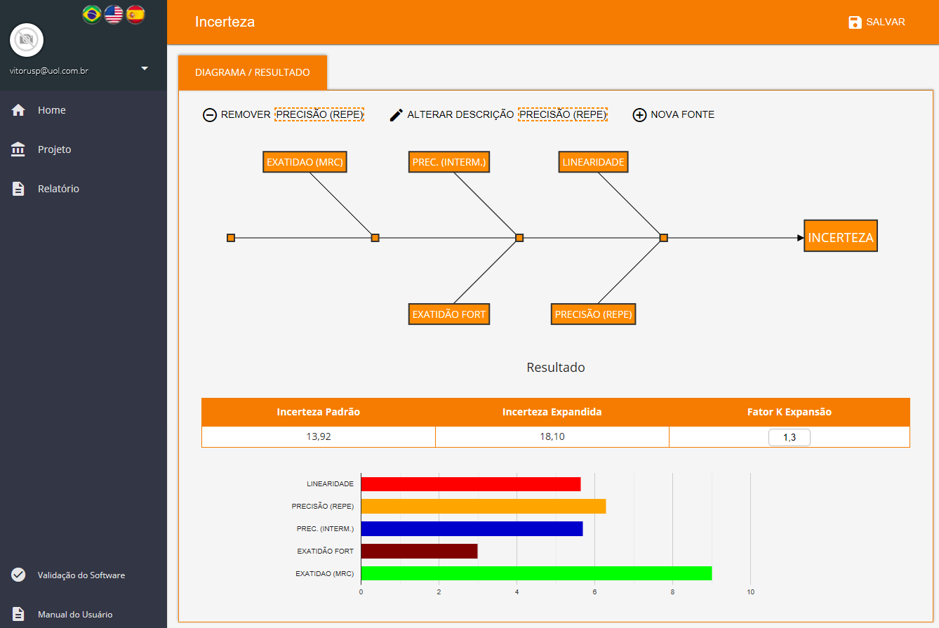Open the Manual do Usuário link
Image resolution: width=939 pixels, height=628 pixels.
pos(74,614)
